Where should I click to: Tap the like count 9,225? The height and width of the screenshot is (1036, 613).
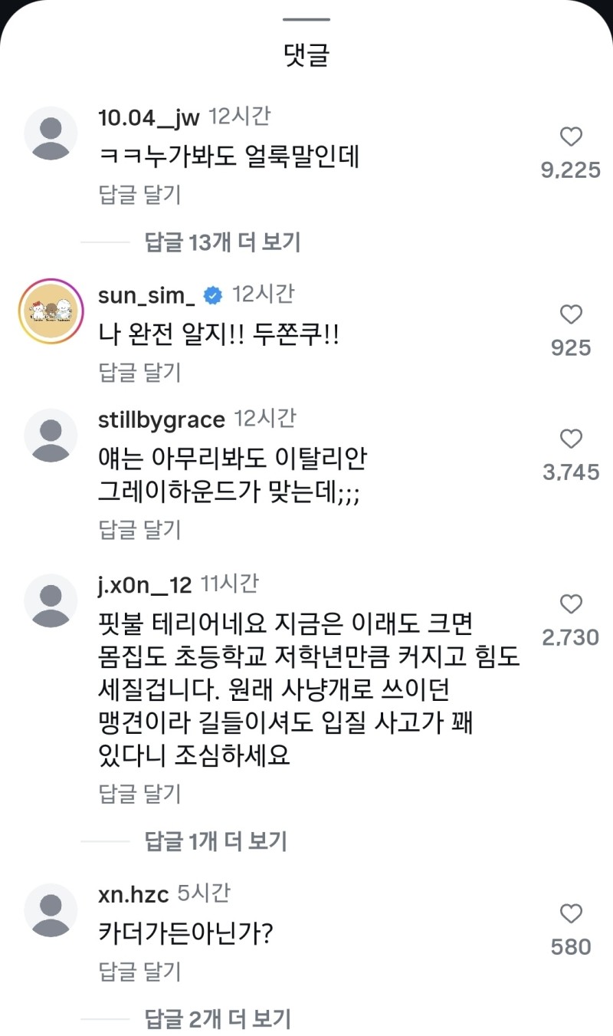pyautogui.click(x=570, y=170)
